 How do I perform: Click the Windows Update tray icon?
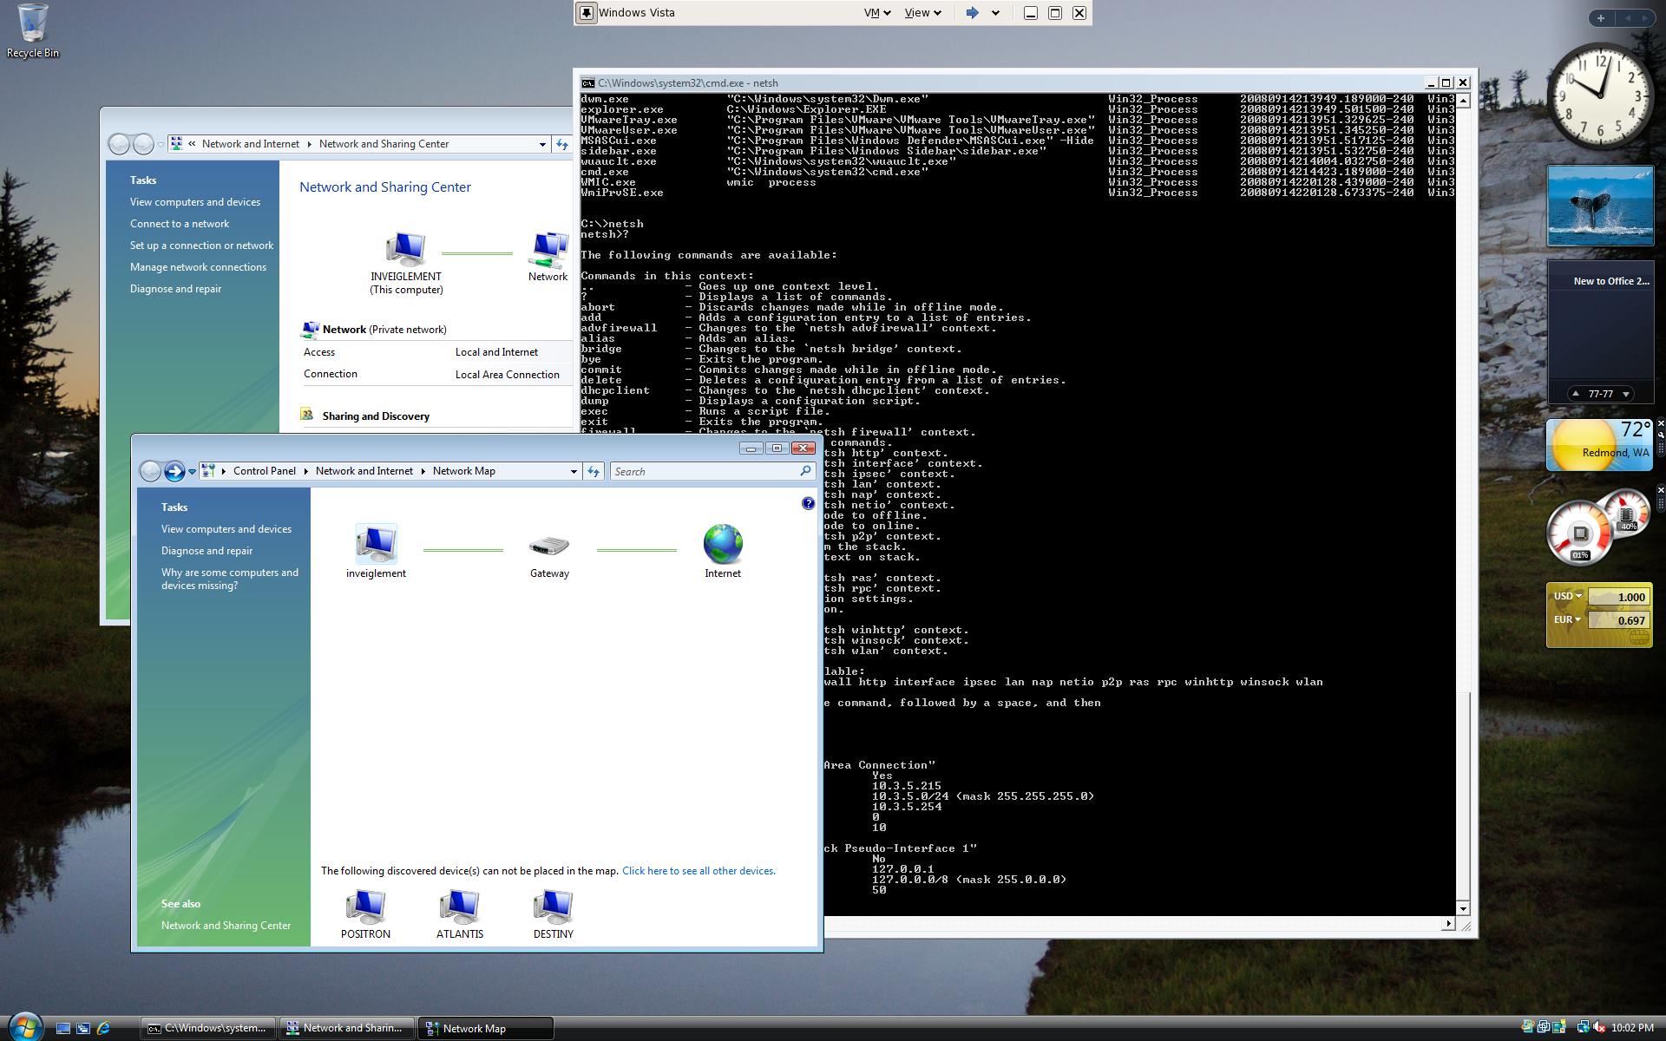[1528, 1027]
